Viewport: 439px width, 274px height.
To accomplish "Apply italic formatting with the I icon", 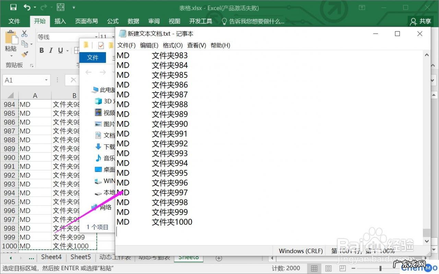I will [x=51, y=50].
